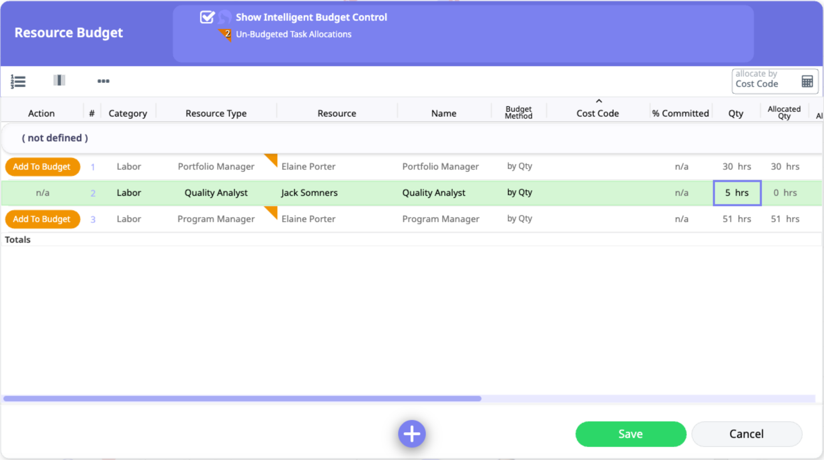Open the three-dots more options menu
The image size is (824, 460).
pos(103,81)
